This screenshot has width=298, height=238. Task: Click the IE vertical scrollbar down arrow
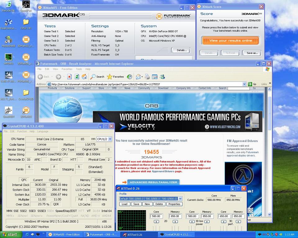[269, 214]
